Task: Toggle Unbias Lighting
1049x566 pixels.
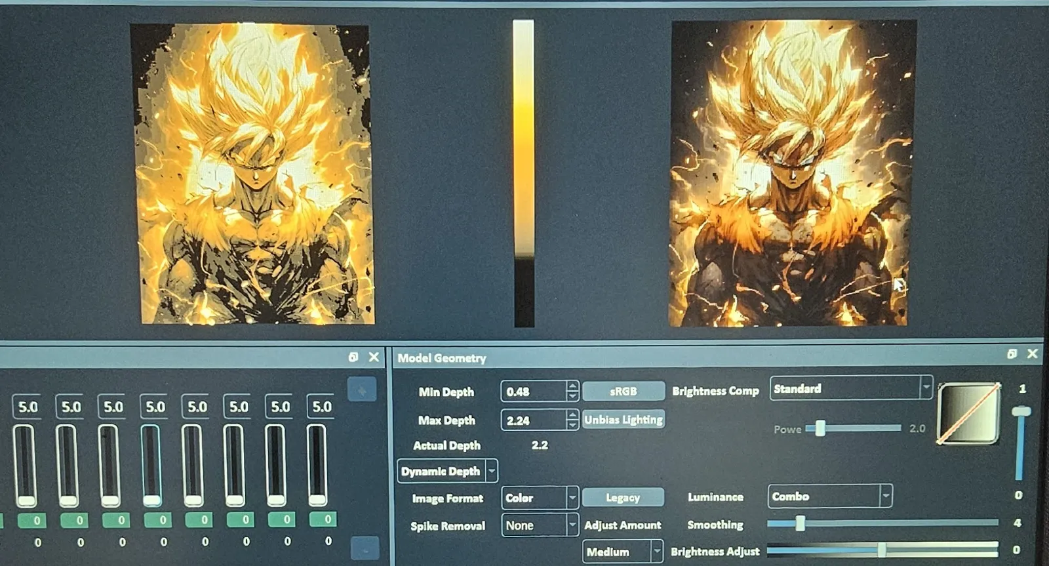Action: tap(623, 419)
